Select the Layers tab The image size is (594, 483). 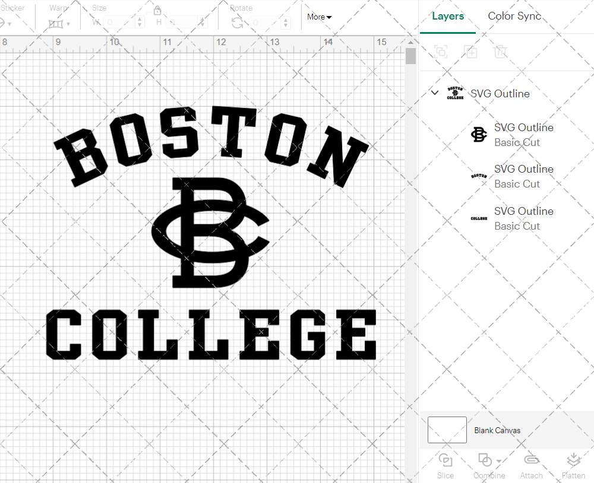[448, 16]
